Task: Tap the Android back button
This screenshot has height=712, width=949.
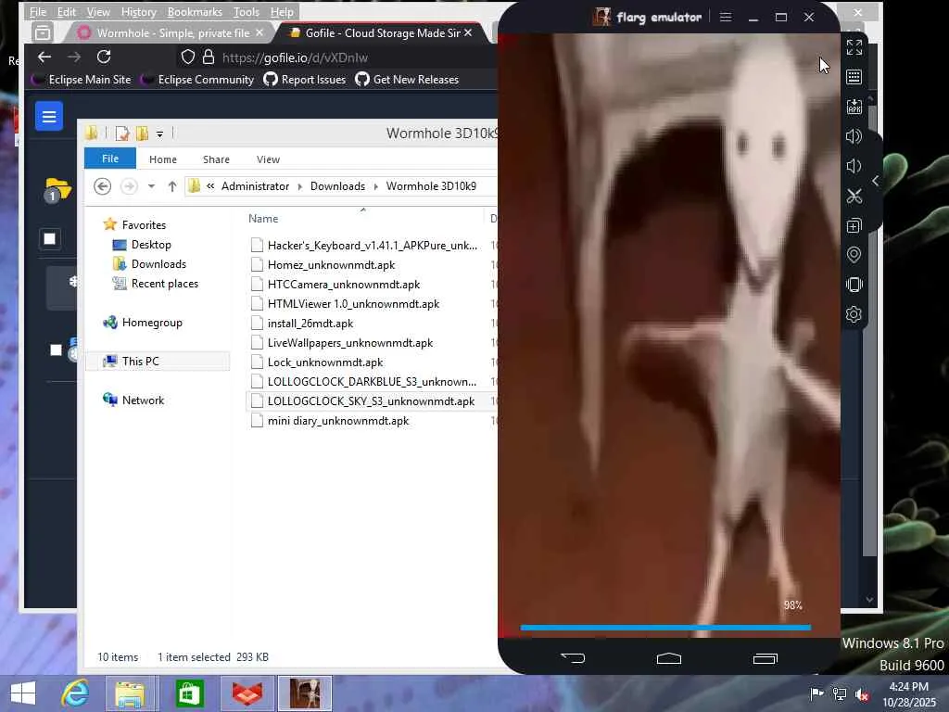Action: [573, 657]
